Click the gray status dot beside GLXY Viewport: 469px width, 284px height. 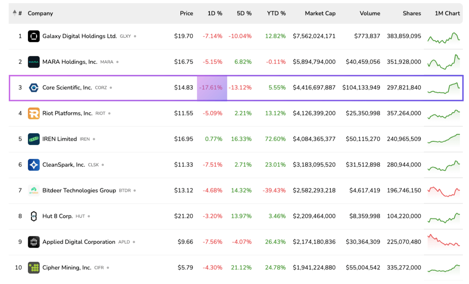click(135, 36)
